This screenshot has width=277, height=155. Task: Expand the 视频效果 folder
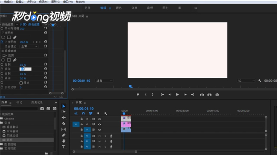pyautogui.click(x=8, y=114)
